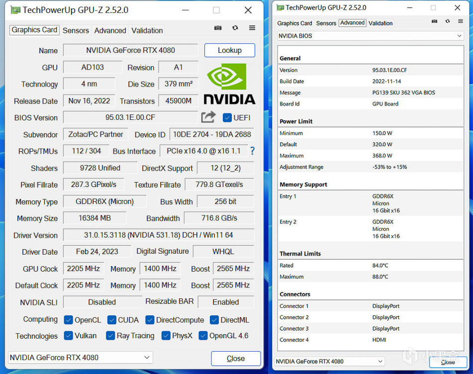Expand the NVIDIA BIOS dropdown

[x=370, y=36]
